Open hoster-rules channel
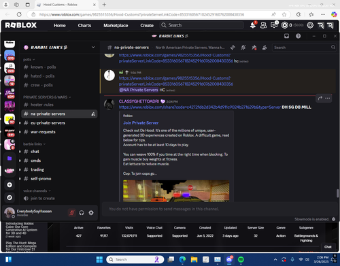The image size is (340, 266). [x=42, y=105]
